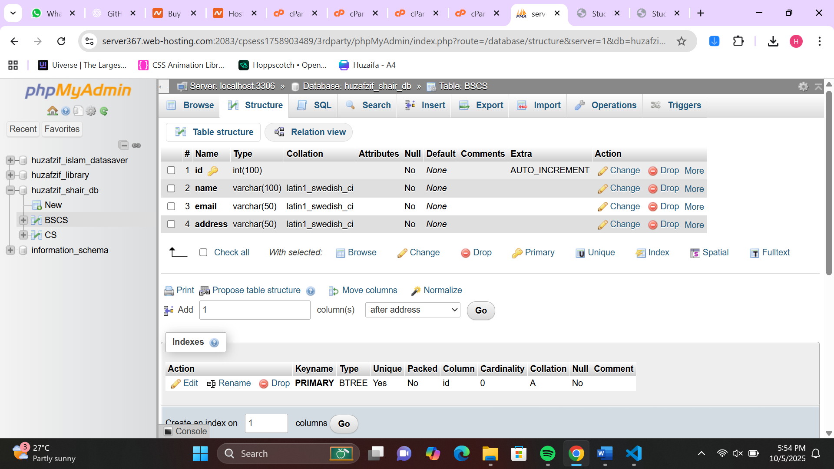Click the Relation view button
This screenshot has width=834, height=469.
309,132
